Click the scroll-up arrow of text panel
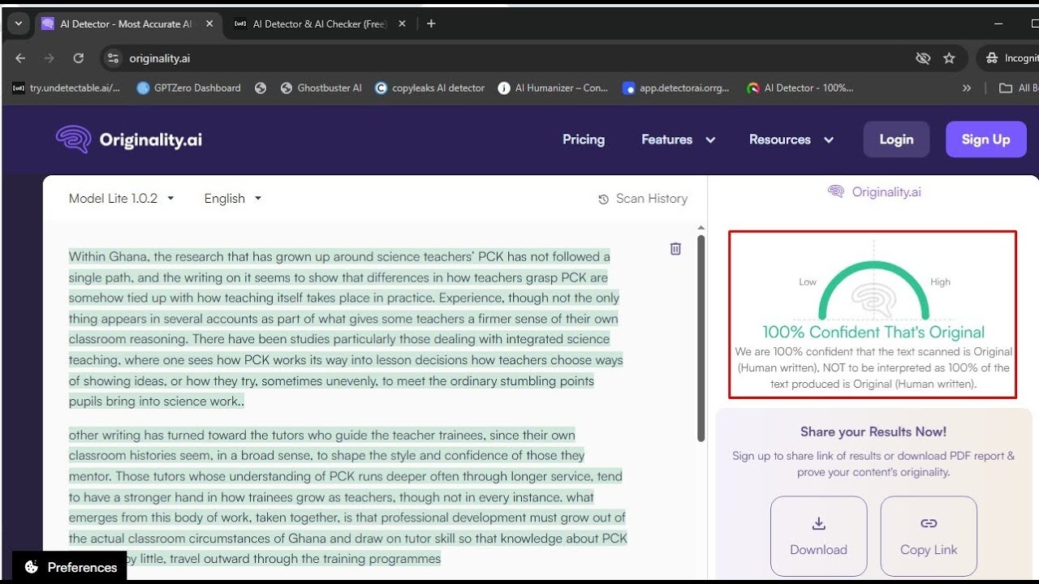This screenshot has width=1039, height=584. [x=701, y=229]
